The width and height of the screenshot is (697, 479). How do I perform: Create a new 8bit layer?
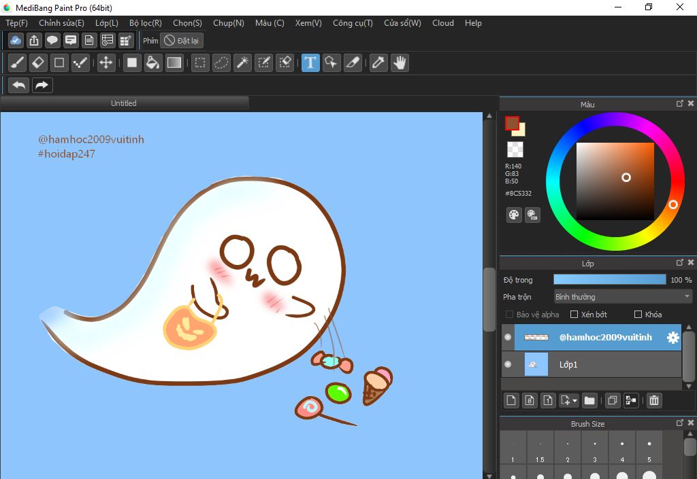530,400
